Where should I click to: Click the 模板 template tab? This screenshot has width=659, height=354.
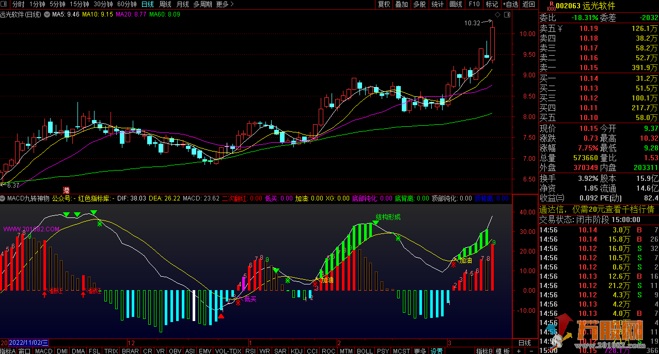(x=503, y=350)
